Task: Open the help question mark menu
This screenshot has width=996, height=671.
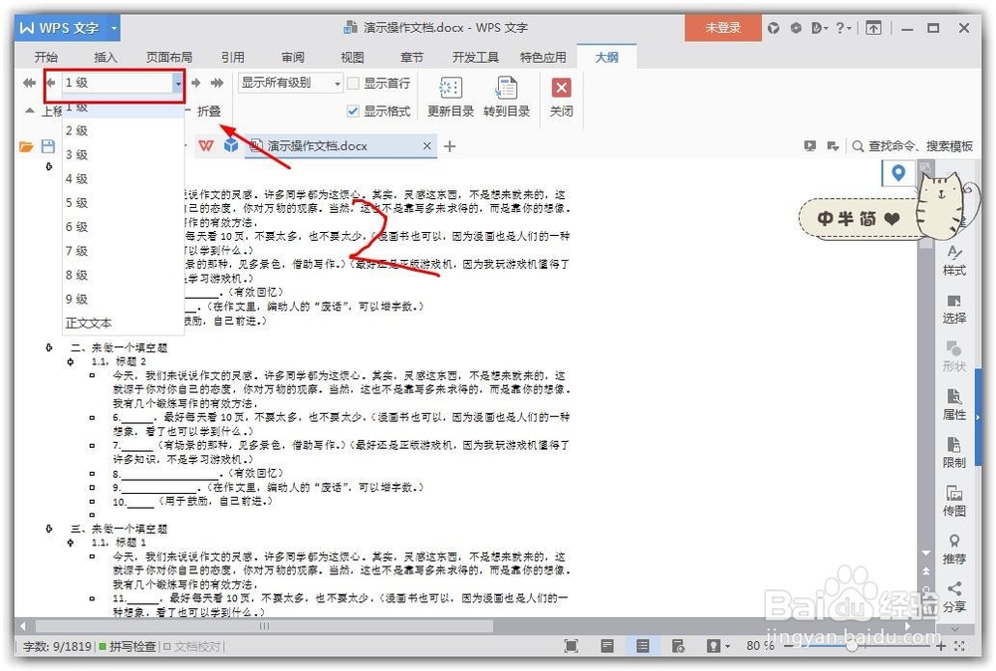Action: point(843,28)
